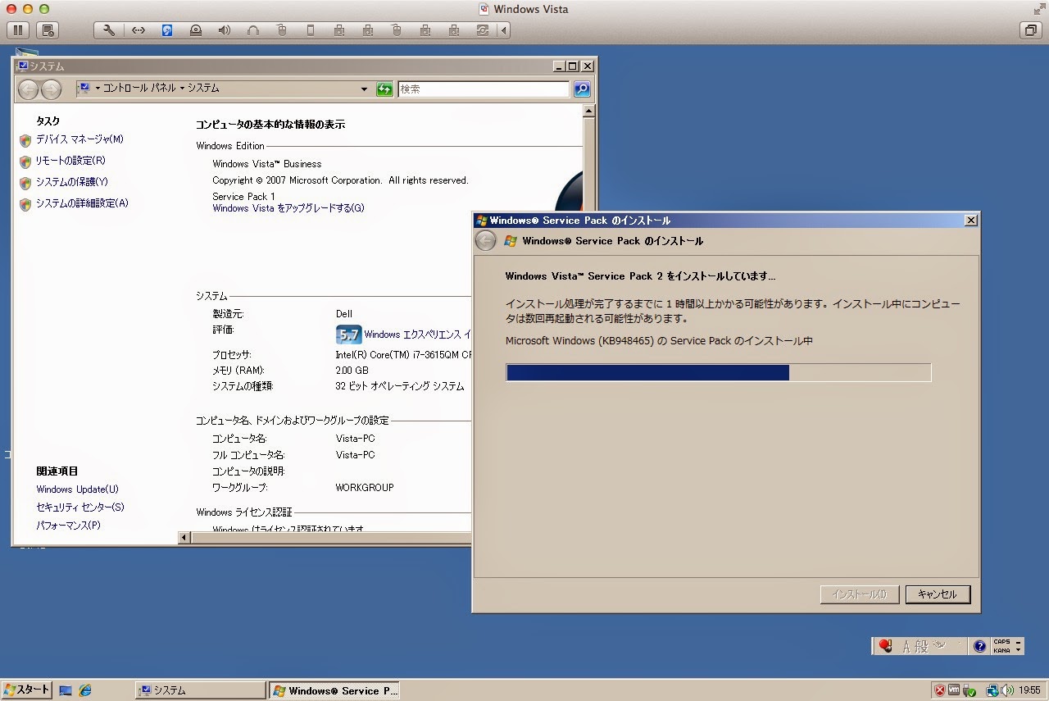Click the red security shield tray icon
Screen dimensions: 1049x701
tap(940, 690)
